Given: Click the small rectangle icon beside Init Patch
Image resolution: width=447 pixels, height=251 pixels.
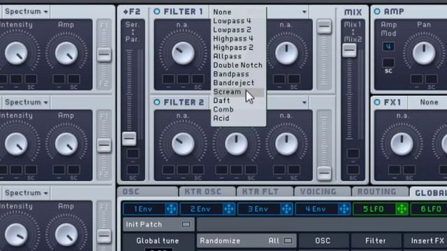Looking at the screenshot, I should [186, 225].
